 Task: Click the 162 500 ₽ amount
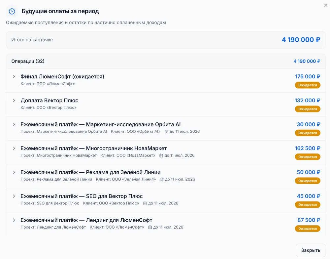tap(308, 148)
